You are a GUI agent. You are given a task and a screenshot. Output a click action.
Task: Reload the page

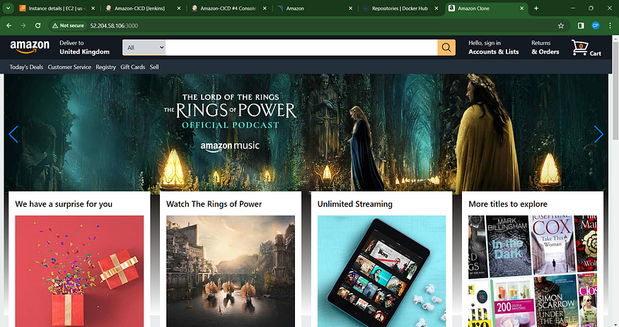pyautogui.click(x=37, y=25)
